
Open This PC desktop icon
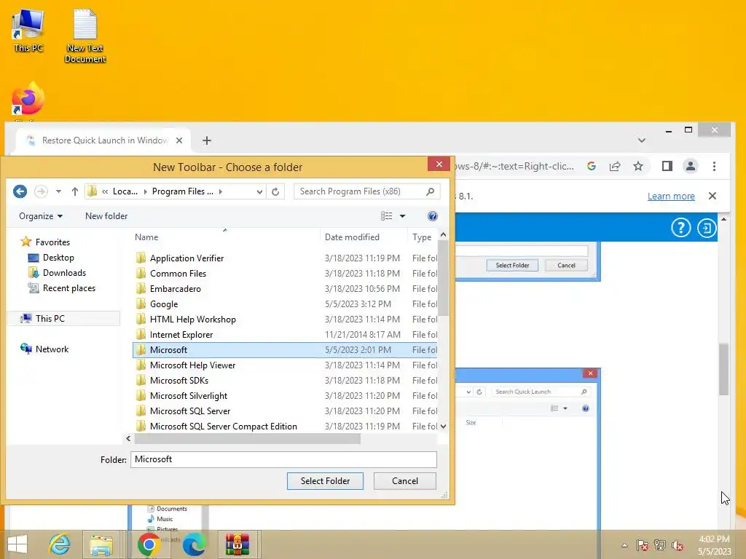(x=28, y=31)
